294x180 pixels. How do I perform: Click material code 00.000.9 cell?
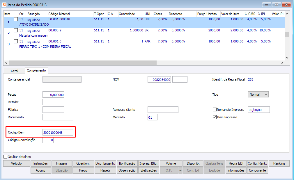(x=55, y=30)
